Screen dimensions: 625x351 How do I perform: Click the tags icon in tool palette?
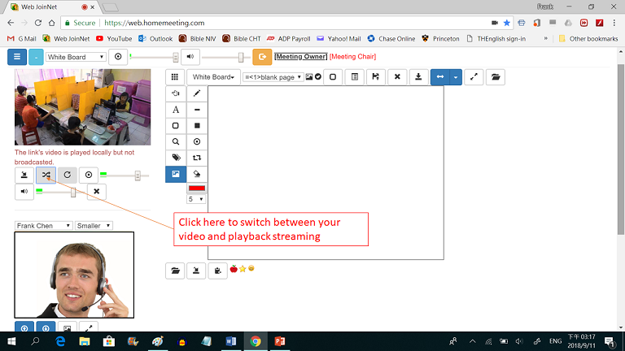coord(176,158)
